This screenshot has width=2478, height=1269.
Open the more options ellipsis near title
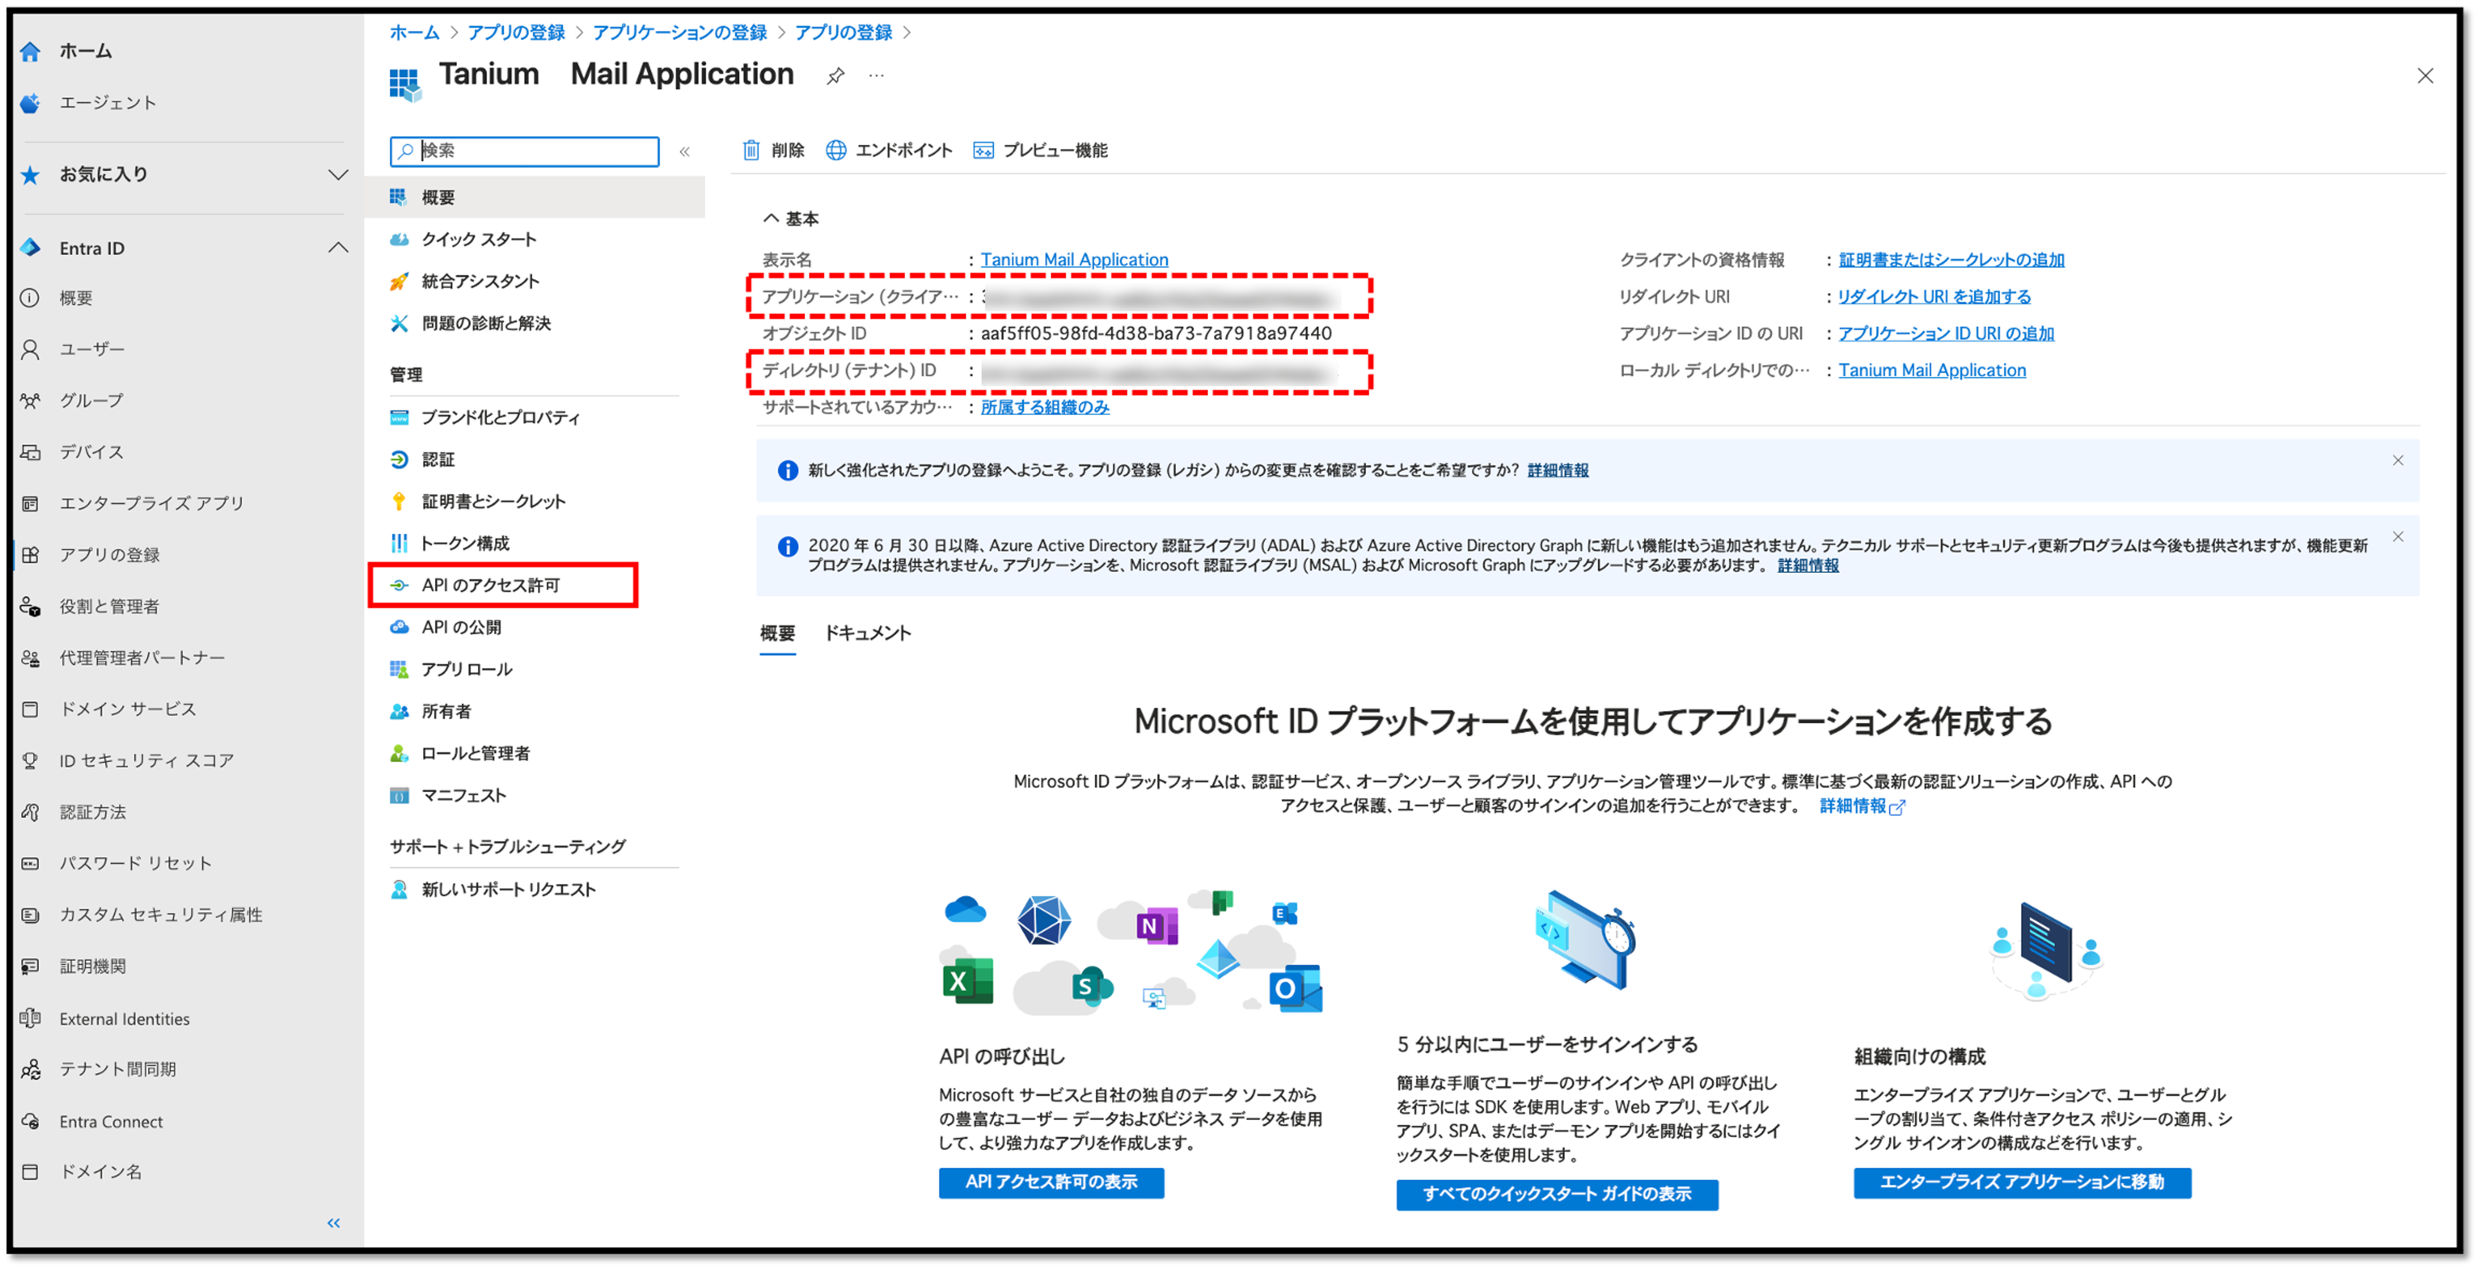(875, 76)
